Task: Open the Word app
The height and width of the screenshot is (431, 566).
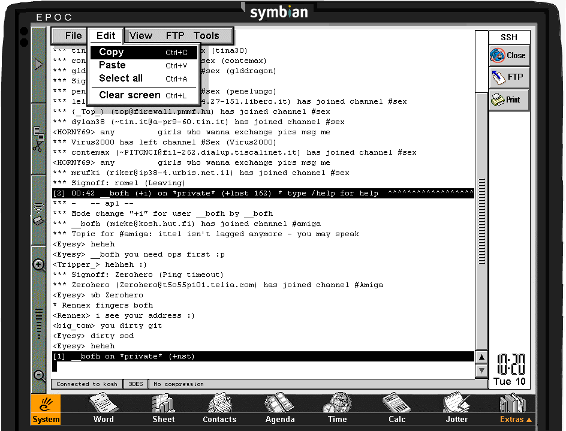Action: pyautogui.click(x=104, y=408)
